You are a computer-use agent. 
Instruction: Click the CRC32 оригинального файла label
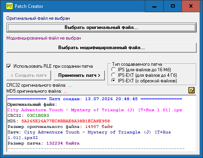(36, 86)
